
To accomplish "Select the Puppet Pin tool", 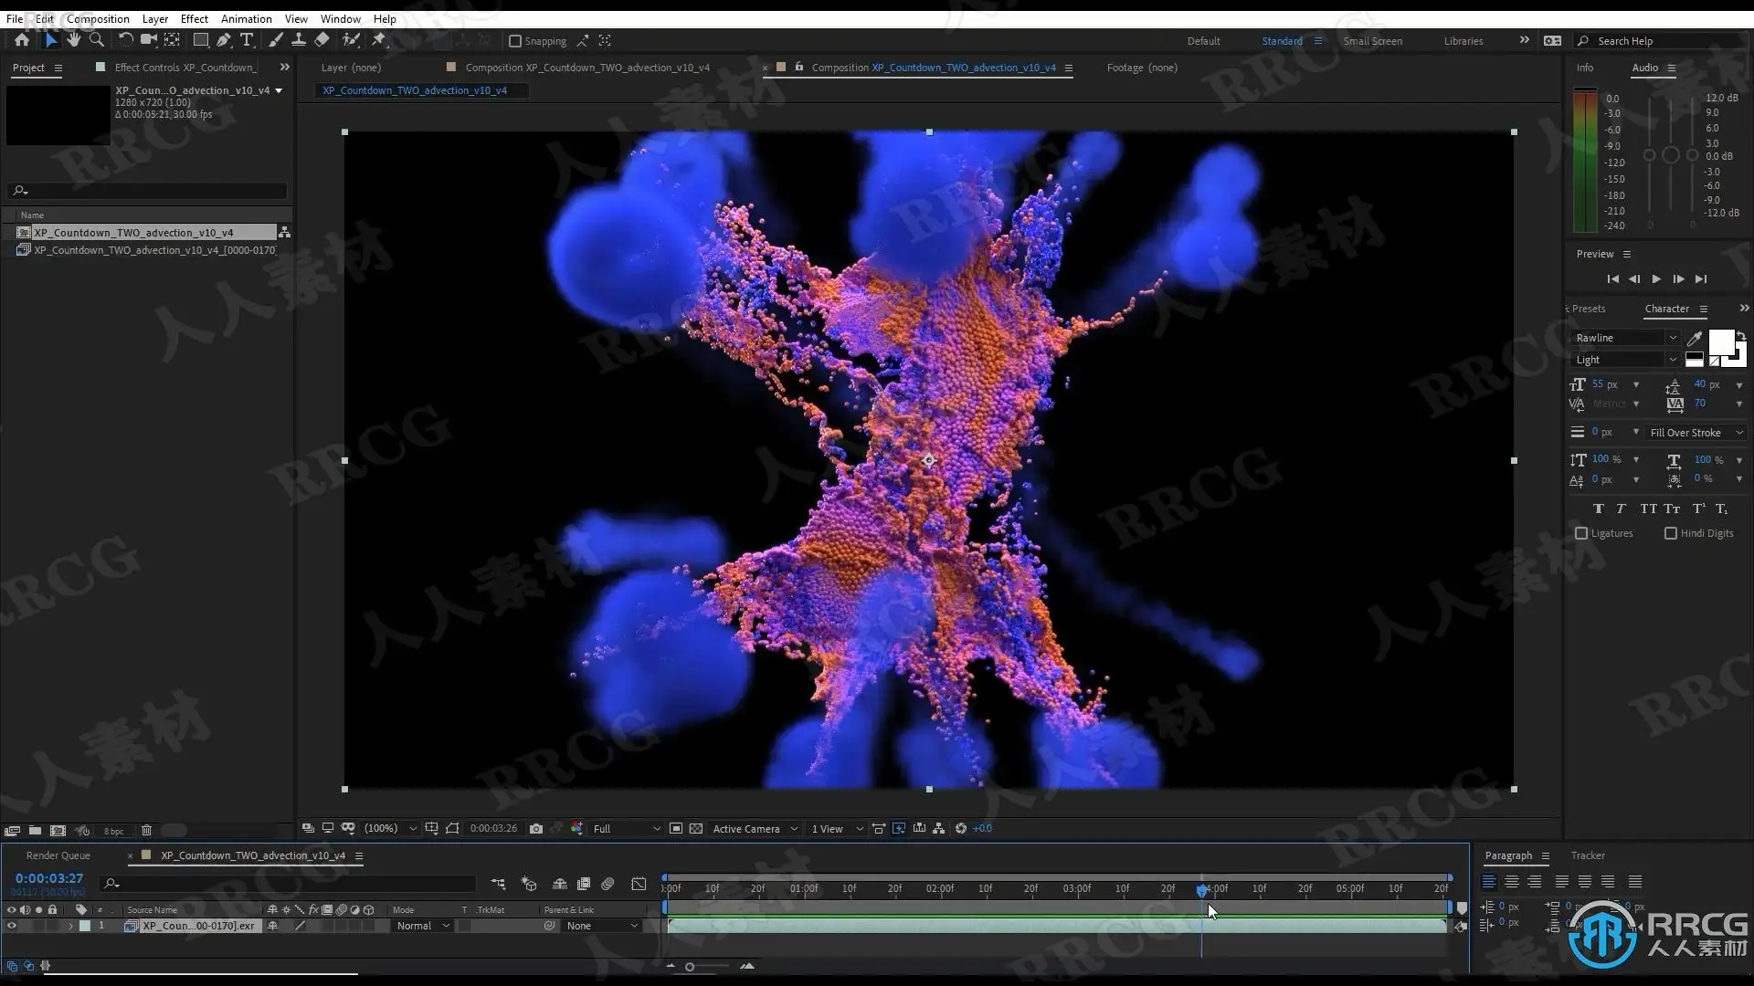I will [x=379, y=40].
